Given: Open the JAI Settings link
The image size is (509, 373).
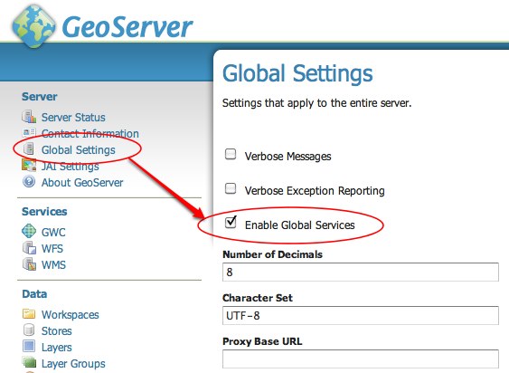Looking at the screenshot, I should coord(71,167).
